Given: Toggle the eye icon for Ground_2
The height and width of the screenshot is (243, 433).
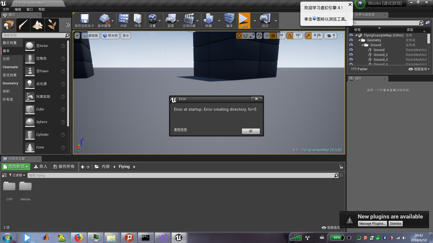Looking at the screenshot, I should (x=351, y=55).
